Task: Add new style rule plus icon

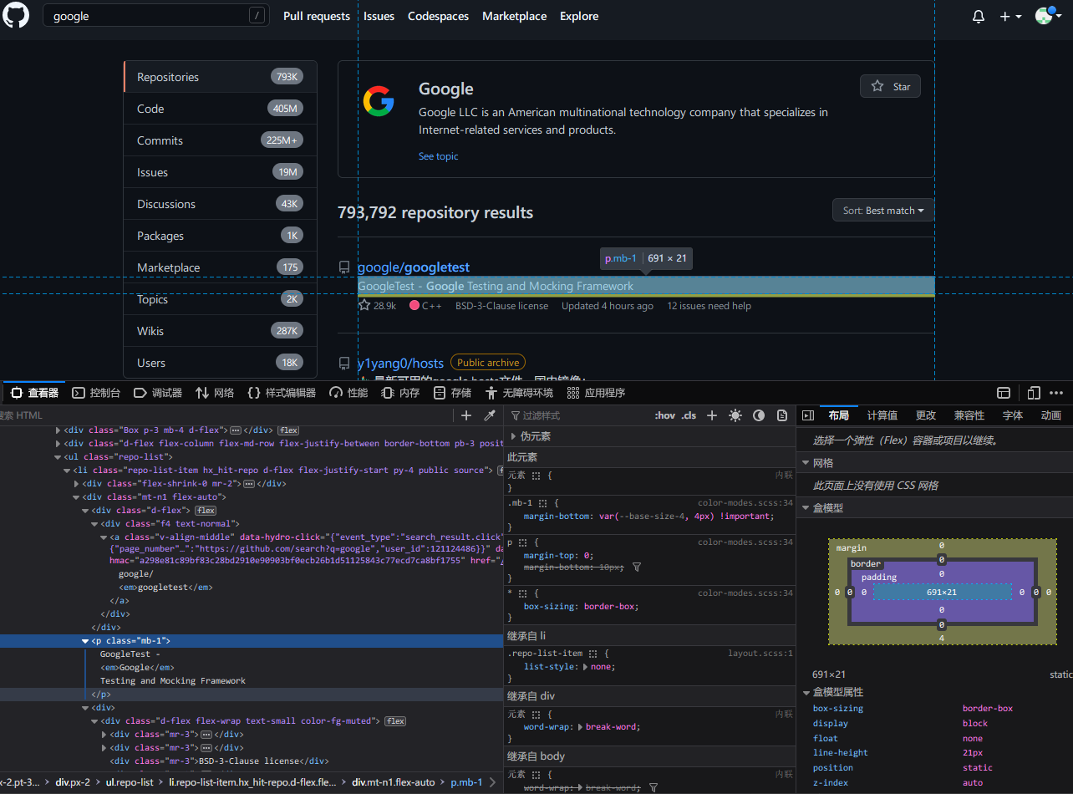Action: click(x=712, y=415)
